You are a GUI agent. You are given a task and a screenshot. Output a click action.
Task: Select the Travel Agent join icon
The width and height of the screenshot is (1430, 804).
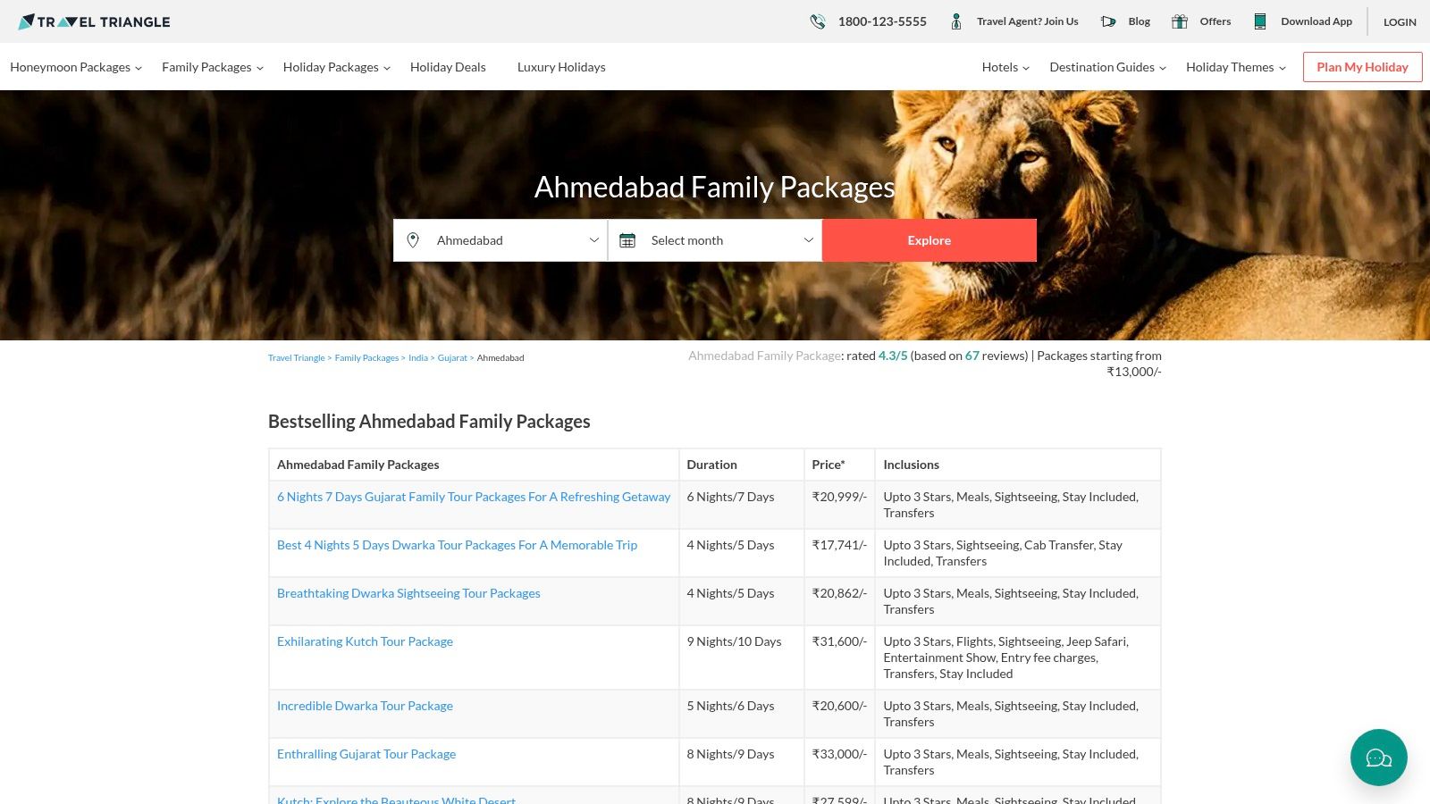click(955, 21)
